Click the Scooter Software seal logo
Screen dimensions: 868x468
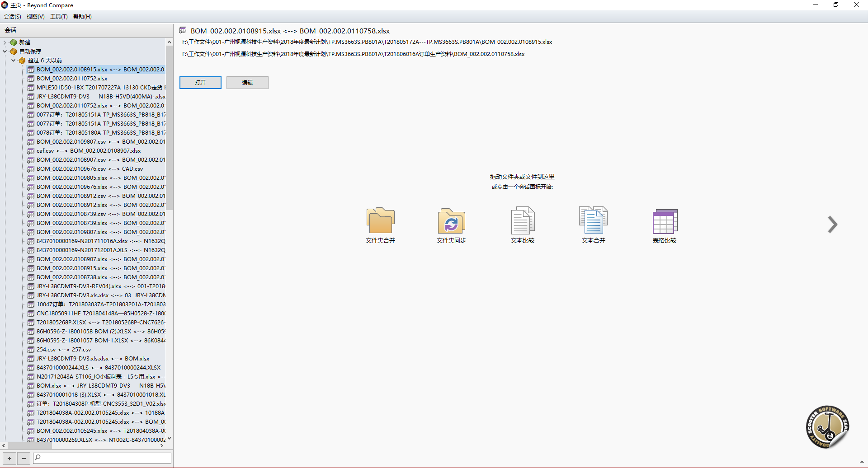pyautogui.click(x=827, y=426)
